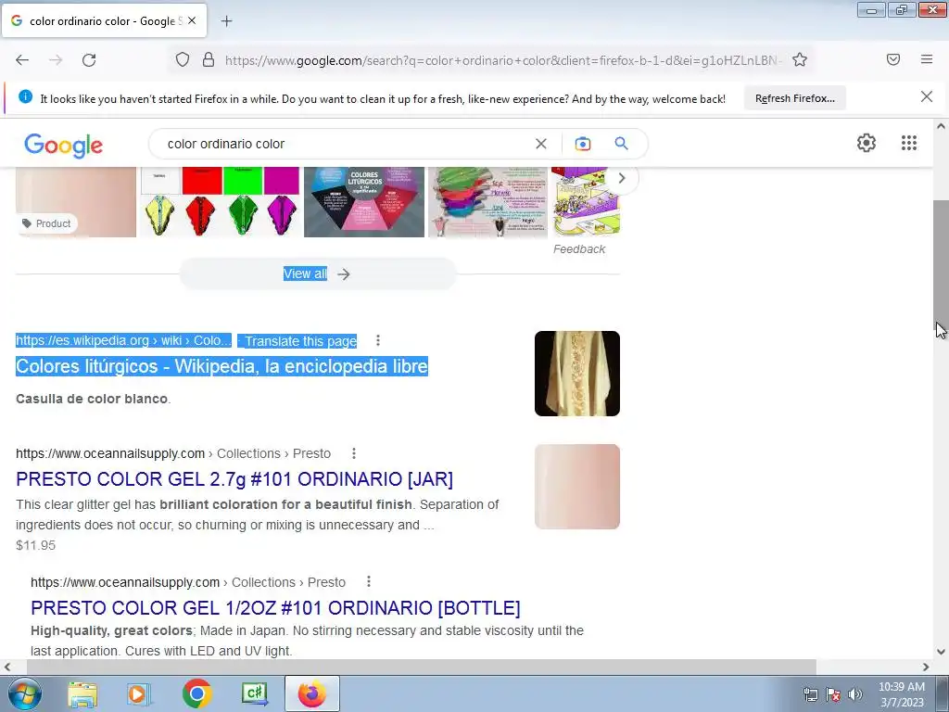Click the horizontal scrollbar right arrow
The image size is (949, 712).
pos(926,667)
